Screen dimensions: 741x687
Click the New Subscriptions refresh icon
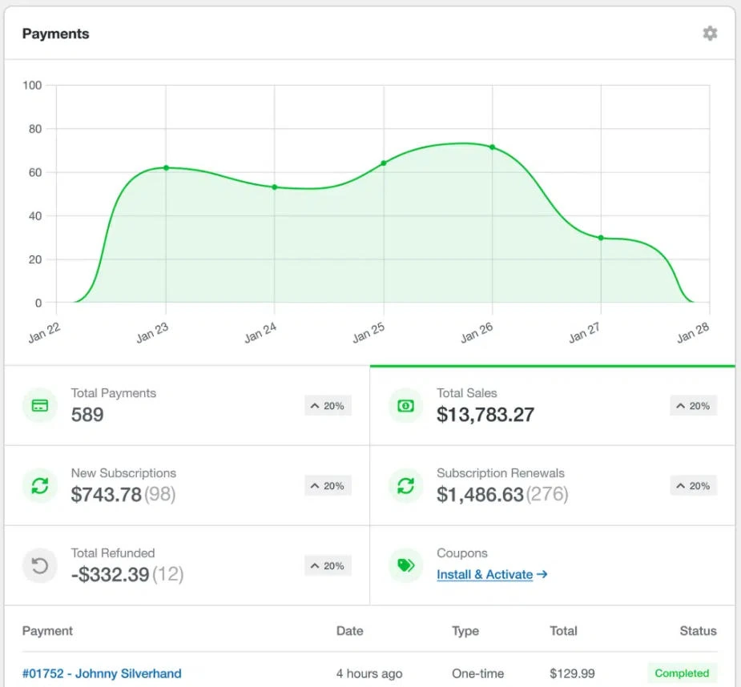coord(40,485)
